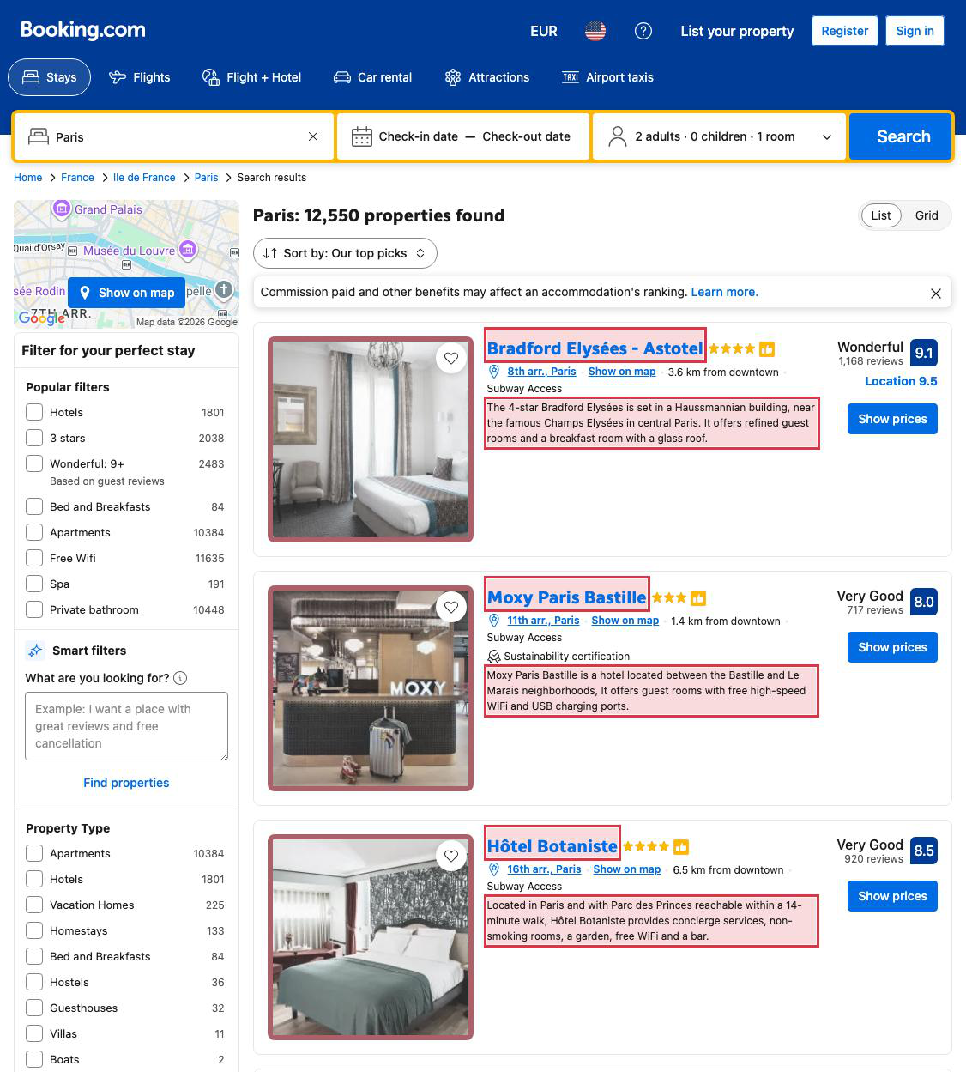This screenshot has width=966, height=1072.
Task: Click the 8.5 review score badge
Action: click(924, 851)
